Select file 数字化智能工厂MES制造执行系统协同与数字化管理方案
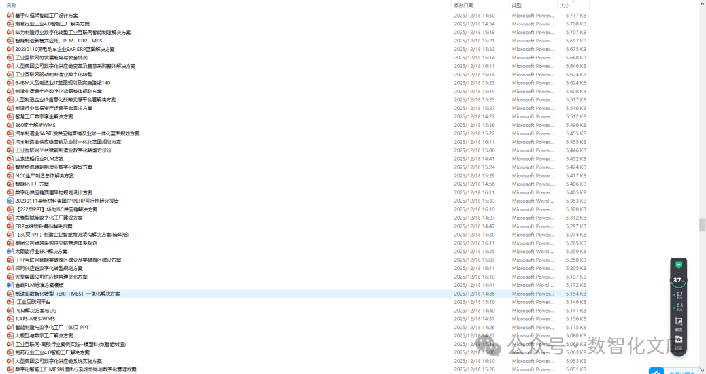This screenshot has width=706, height=374. point(76,369)
